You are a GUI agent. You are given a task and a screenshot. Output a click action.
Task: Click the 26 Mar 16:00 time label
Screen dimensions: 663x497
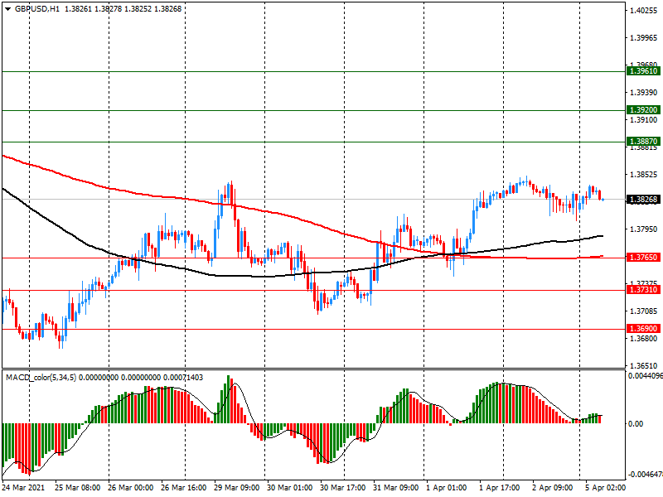click(184, 488)
